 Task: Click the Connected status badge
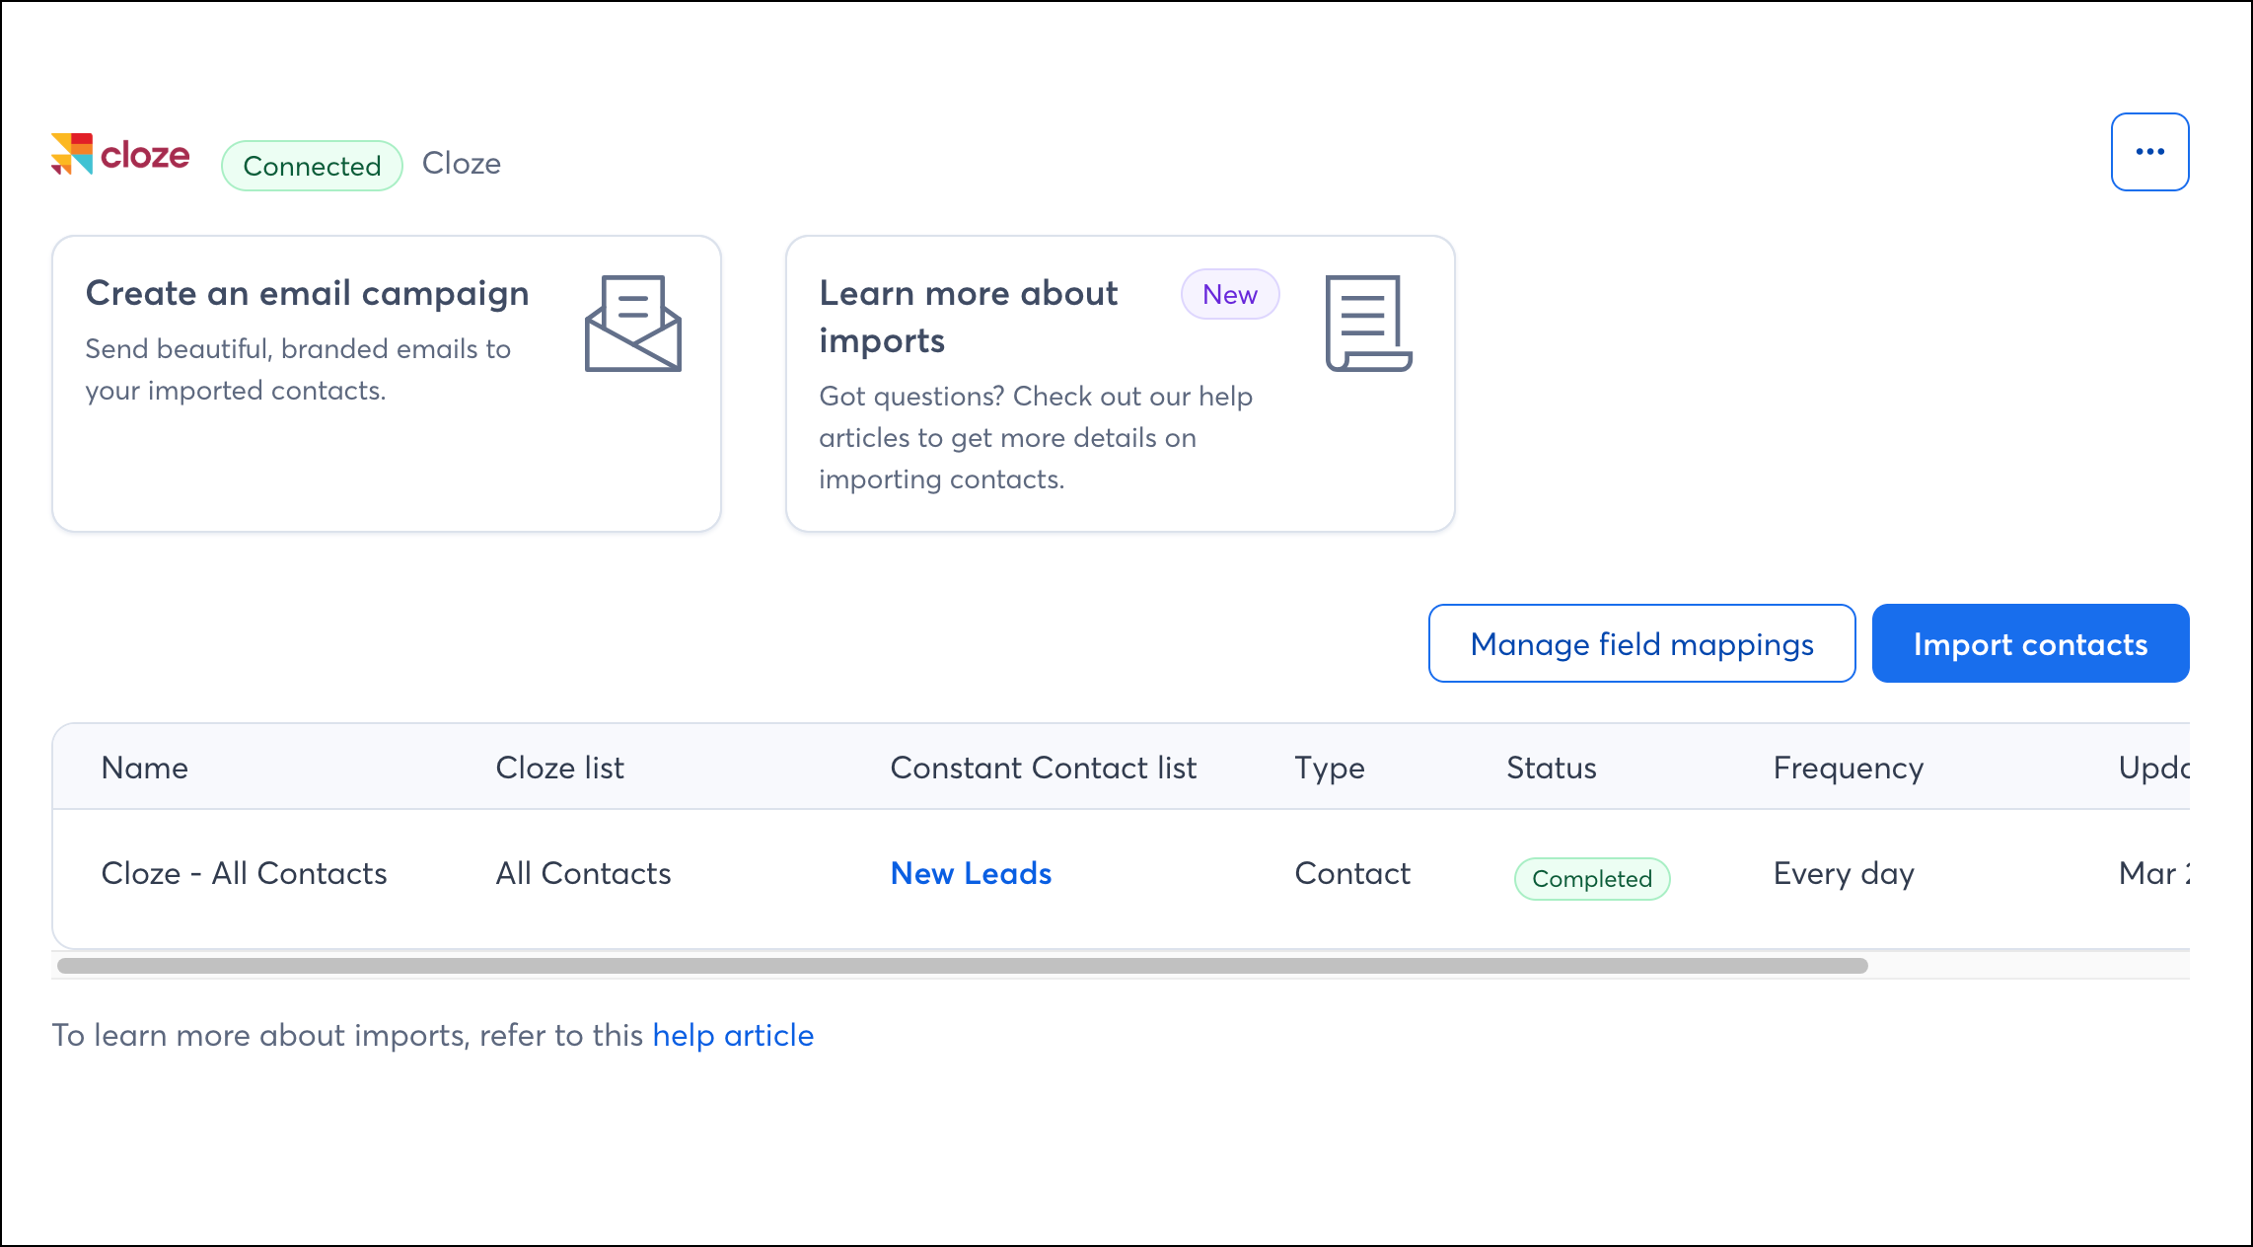[x=310, y=166]
